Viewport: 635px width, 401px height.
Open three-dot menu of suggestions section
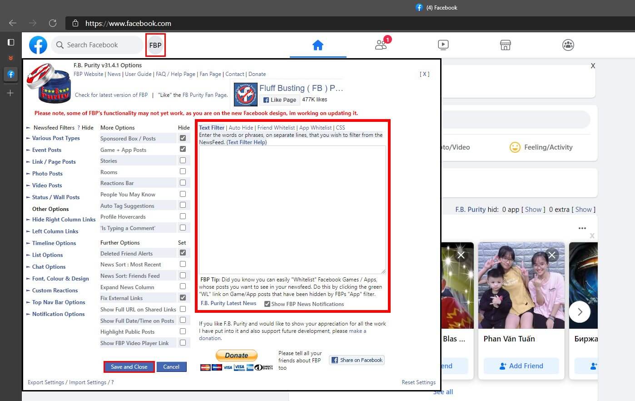(x=582, y=228)
